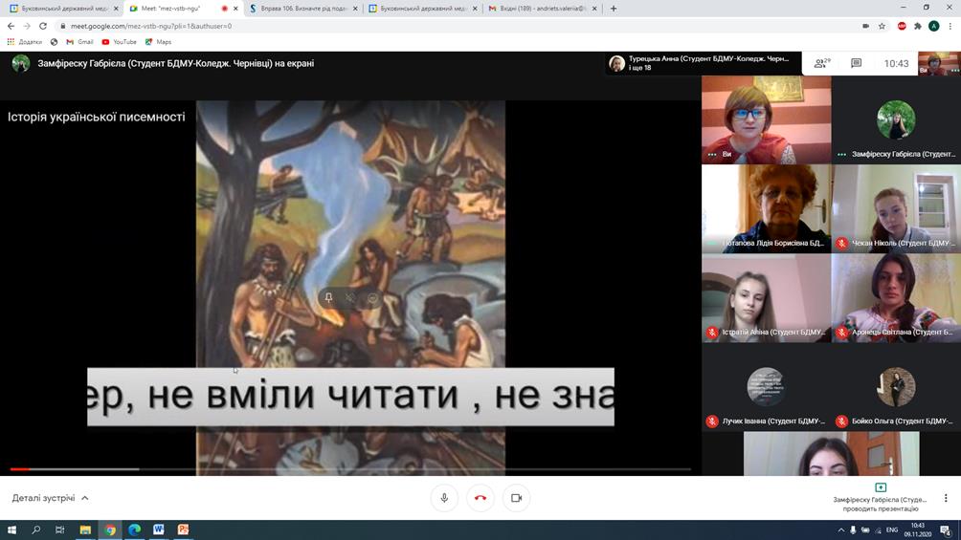Open clock and date in system tray

pos(918,529)
